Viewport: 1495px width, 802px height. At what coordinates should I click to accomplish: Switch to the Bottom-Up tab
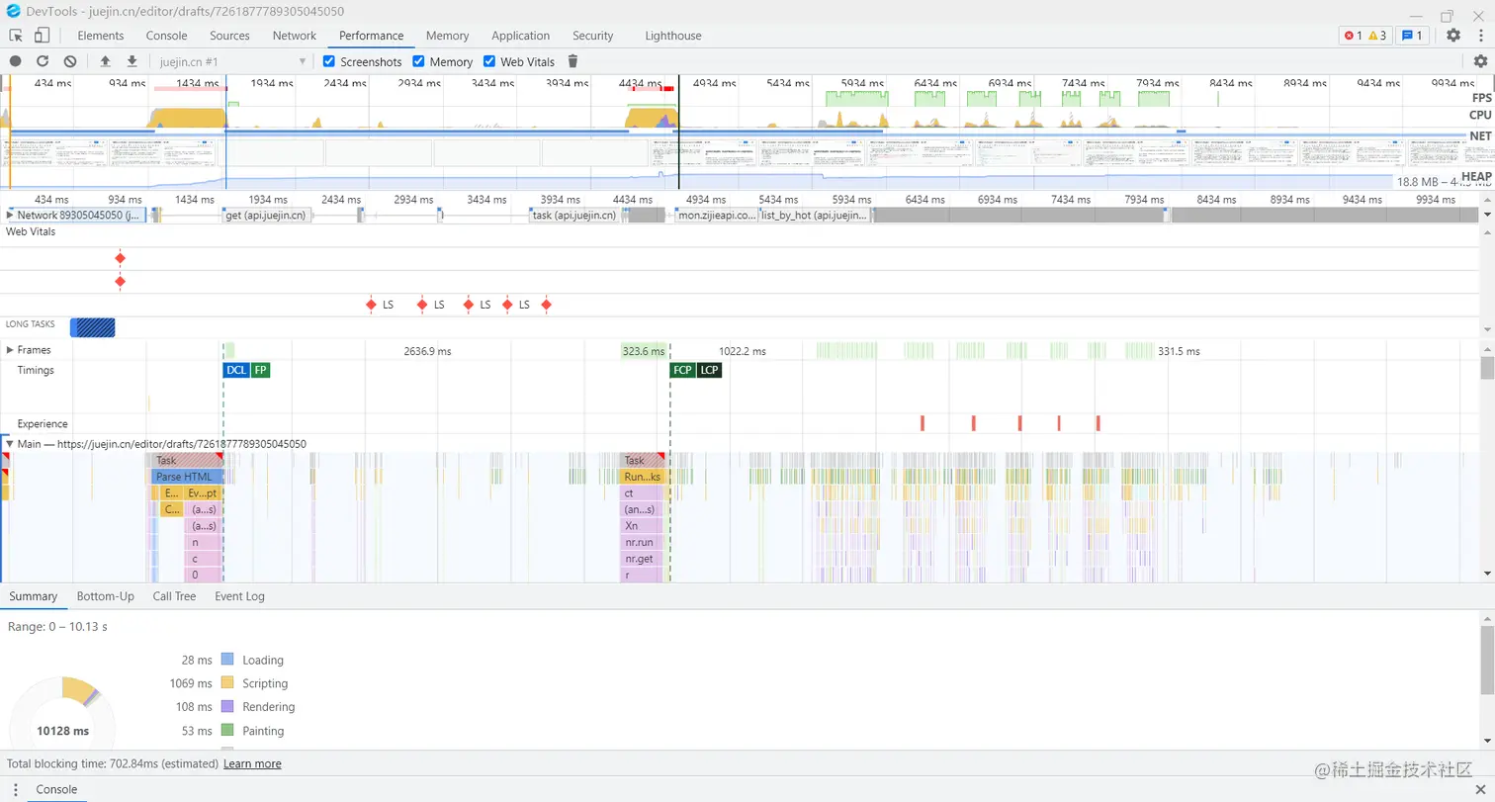click(106, 596)
